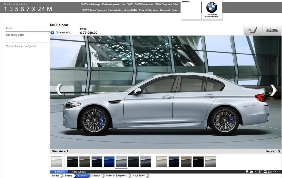Image resolution: width=282 pixels, height=178 pixels.
Task: Choose the solid white paint swatch
Action: (56, 162)
